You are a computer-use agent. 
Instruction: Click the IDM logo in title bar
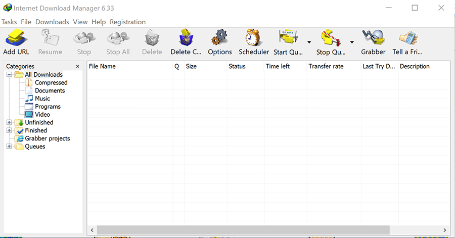point(7,8)
